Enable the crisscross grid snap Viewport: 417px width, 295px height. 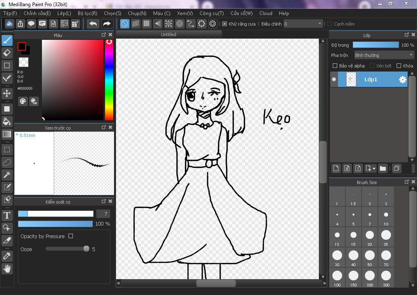[x=147, y=24]
